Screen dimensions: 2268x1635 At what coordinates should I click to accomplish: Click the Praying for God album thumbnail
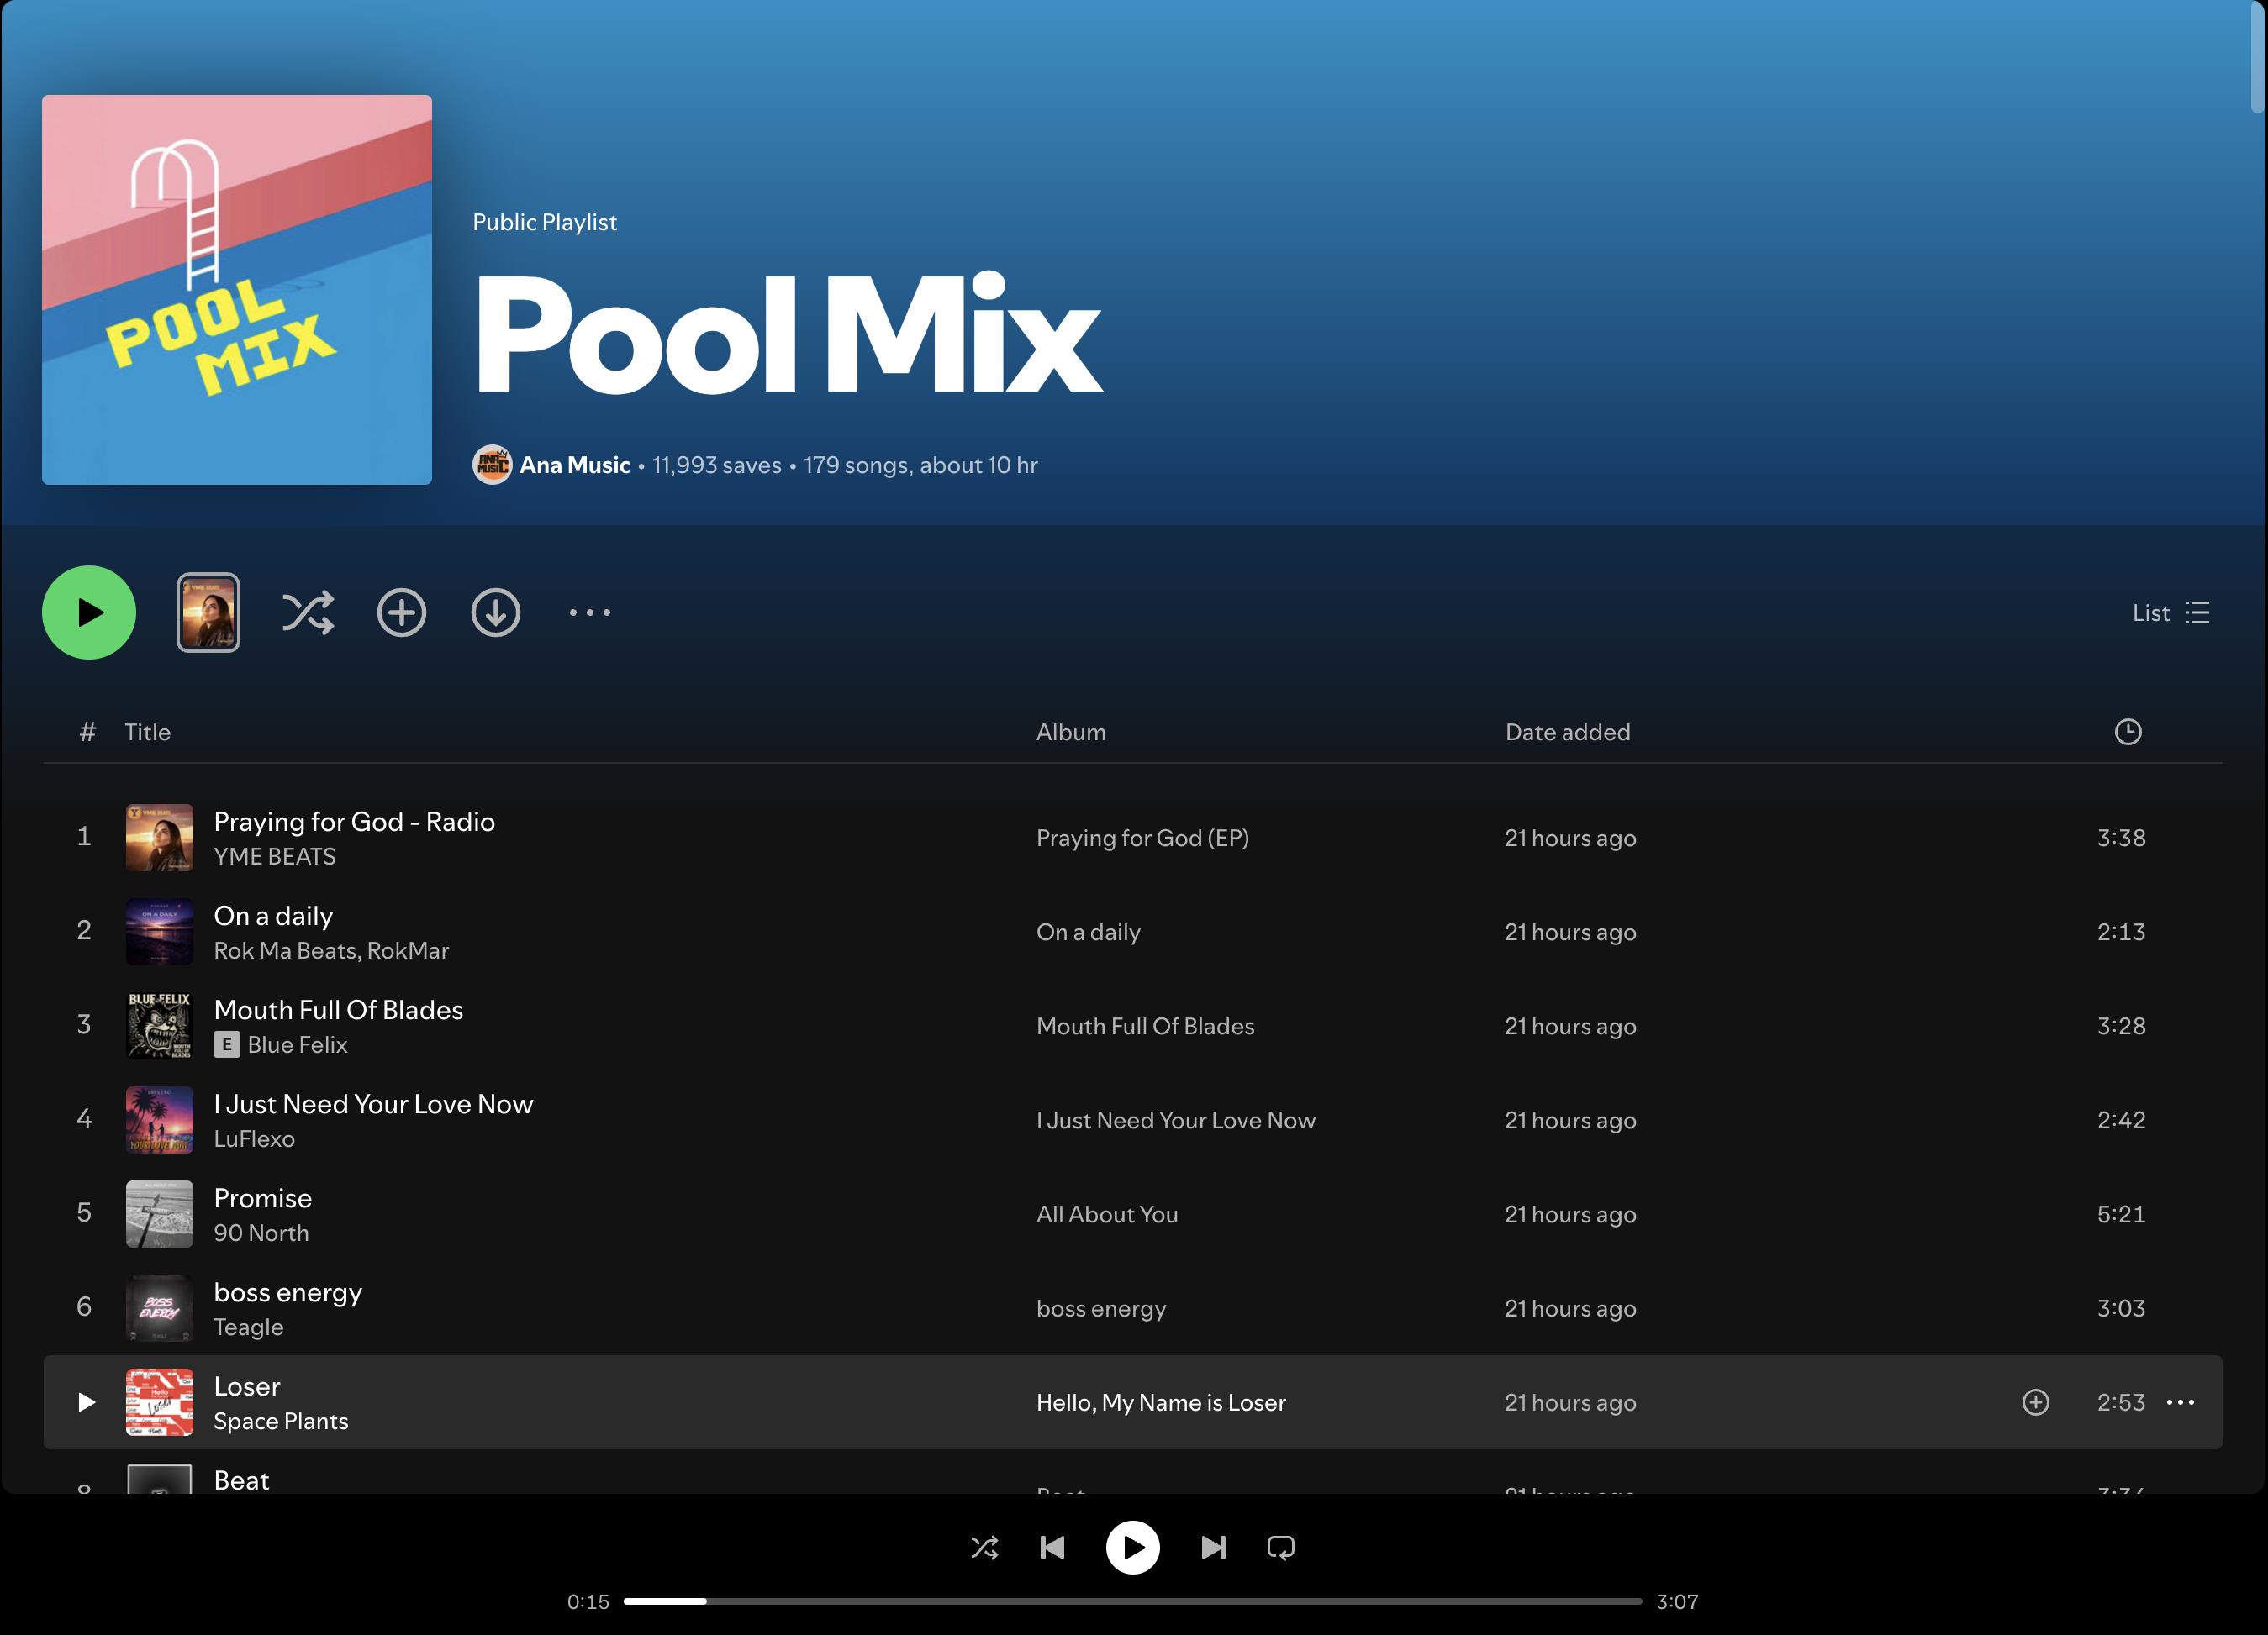point(159,838)
